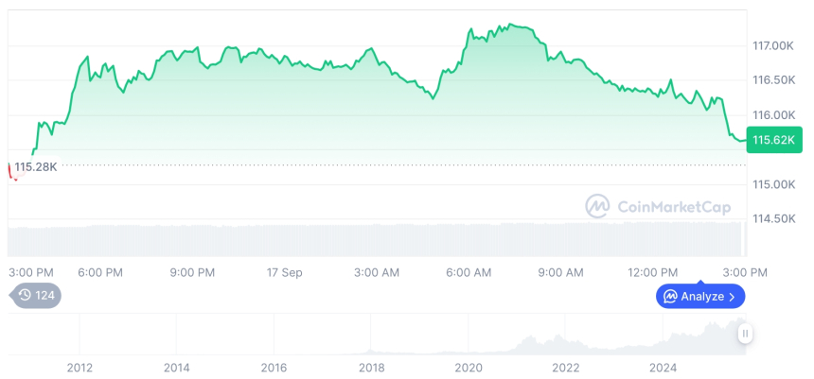Click the 115.28K opening price label
The height and width of the screenshot is (379, 814).
[x=36, y=166]
